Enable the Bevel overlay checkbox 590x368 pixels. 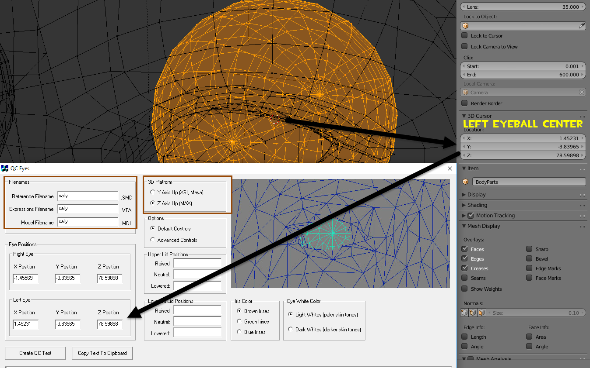[529, 259]
